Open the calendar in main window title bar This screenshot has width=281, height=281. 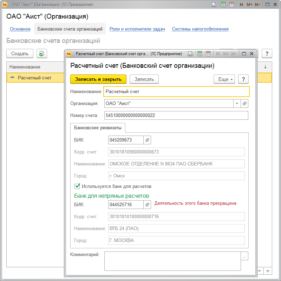click(x=231, y=5)
